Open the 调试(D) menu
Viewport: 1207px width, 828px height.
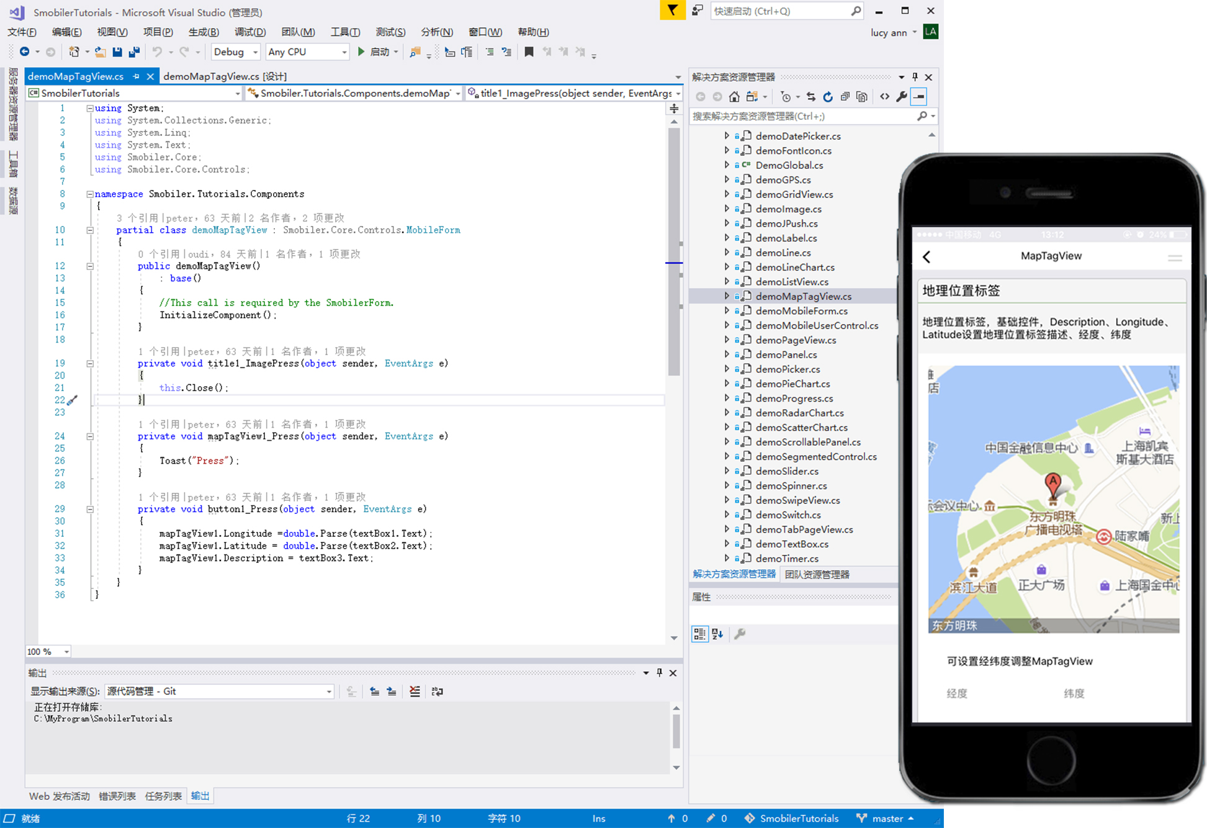250,32
